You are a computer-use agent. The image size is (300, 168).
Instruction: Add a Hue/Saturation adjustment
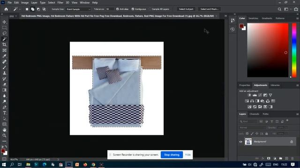247,101
